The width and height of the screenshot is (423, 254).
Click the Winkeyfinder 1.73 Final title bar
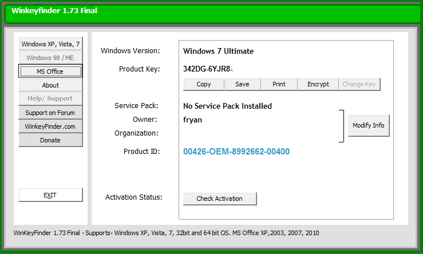point(211,11)
